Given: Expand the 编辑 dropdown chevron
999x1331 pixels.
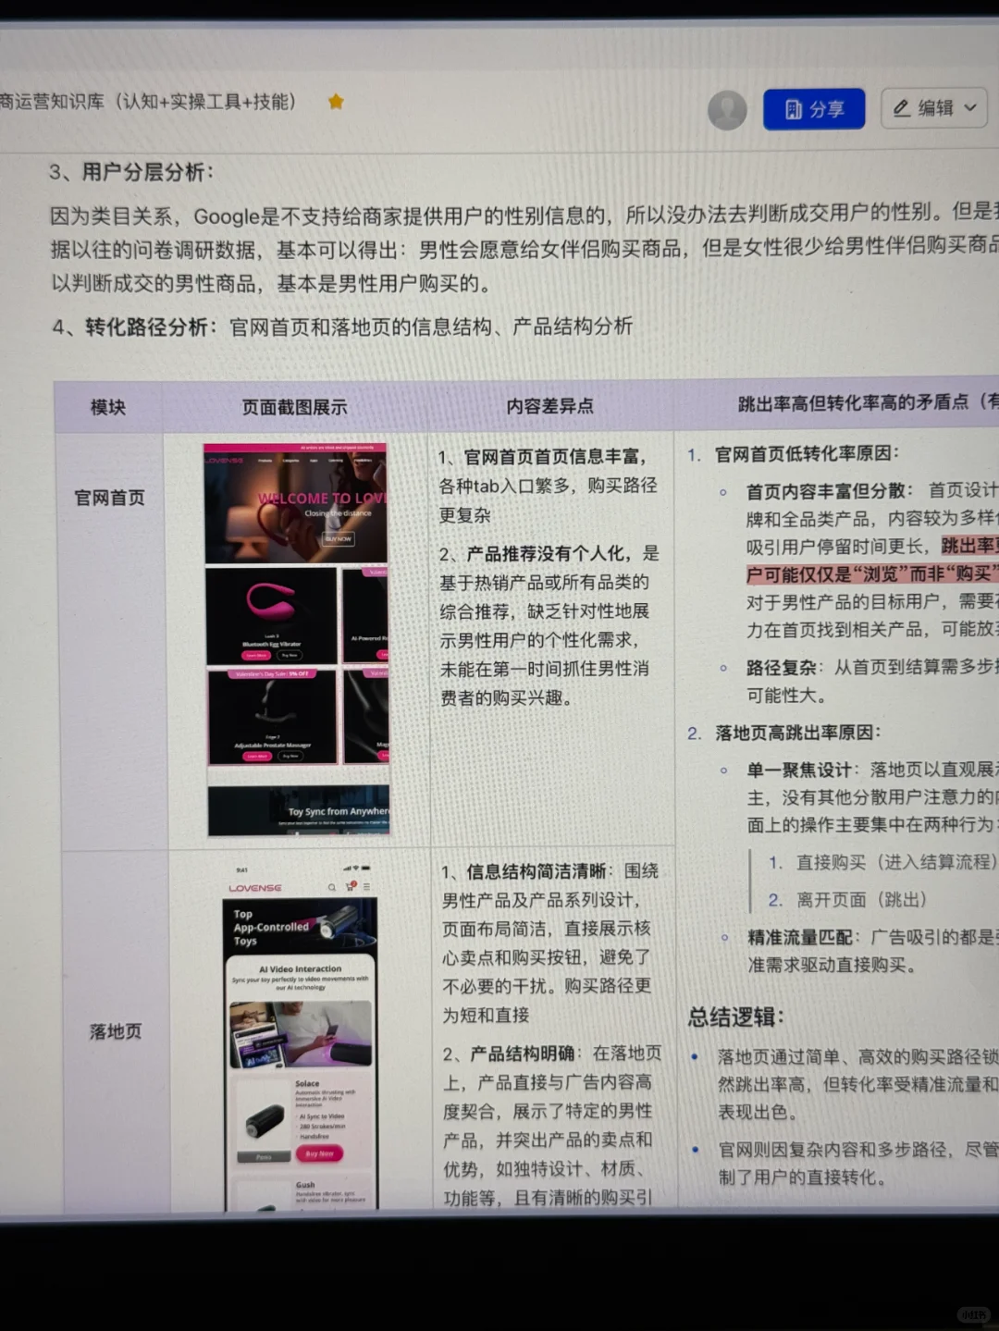Looking at the screenshot, I should tap(969, 108).
